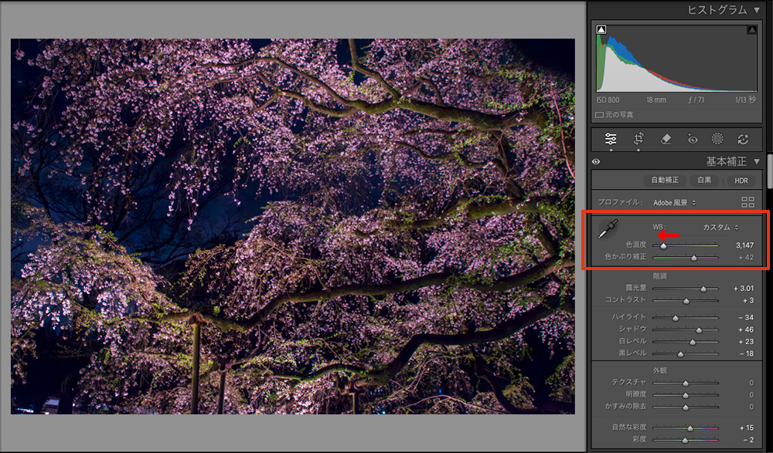Click the 露光量 slider handle
773x453 pixels.
tap(703, 289)
